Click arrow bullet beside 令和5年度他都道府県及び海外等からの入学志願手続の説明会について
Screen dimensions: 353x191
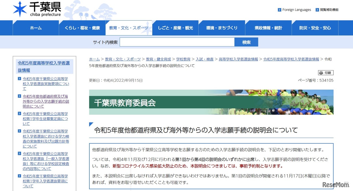19,96
